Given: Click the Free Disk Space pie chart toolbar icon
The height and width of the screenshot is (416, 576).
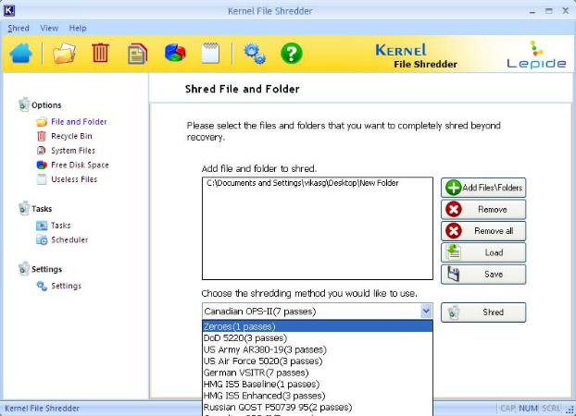Looking at the screenshot, I should point(175,53).
